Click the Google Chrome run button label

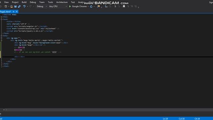click(x=79, y=6)
